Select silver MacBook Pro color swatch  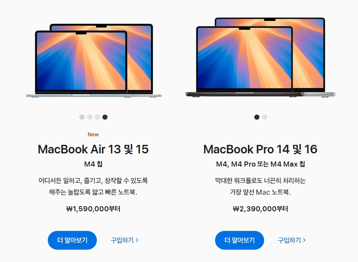tap(265, 117)
